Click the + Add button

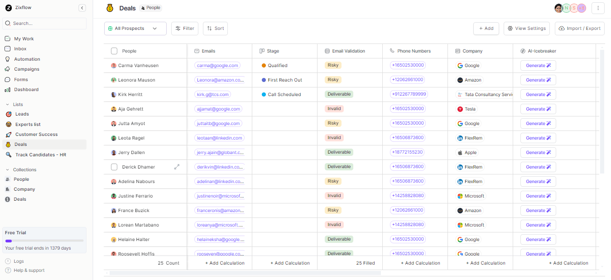point(486,28)
